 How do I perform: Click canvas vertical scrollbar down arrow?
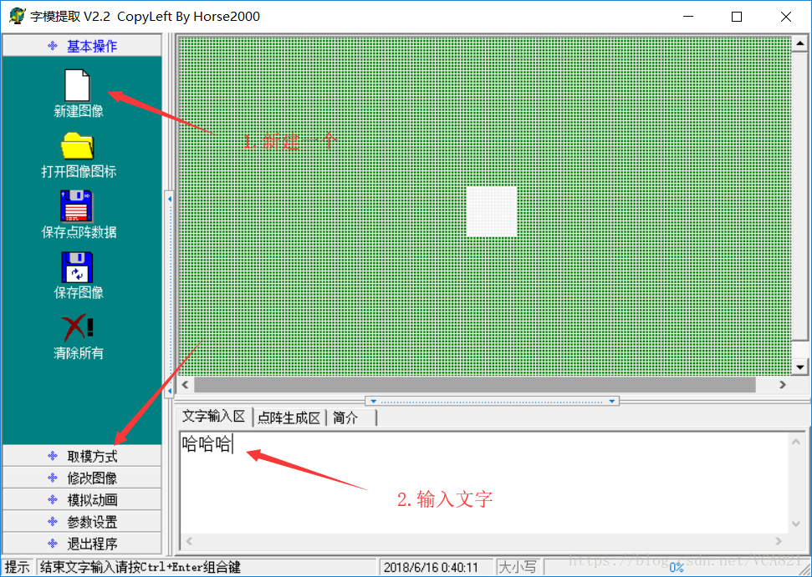click(x=799, y=367)
